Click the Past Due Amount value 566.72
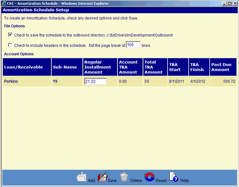The width and height of the screenshot is (239, 187). tap(229, 81)
